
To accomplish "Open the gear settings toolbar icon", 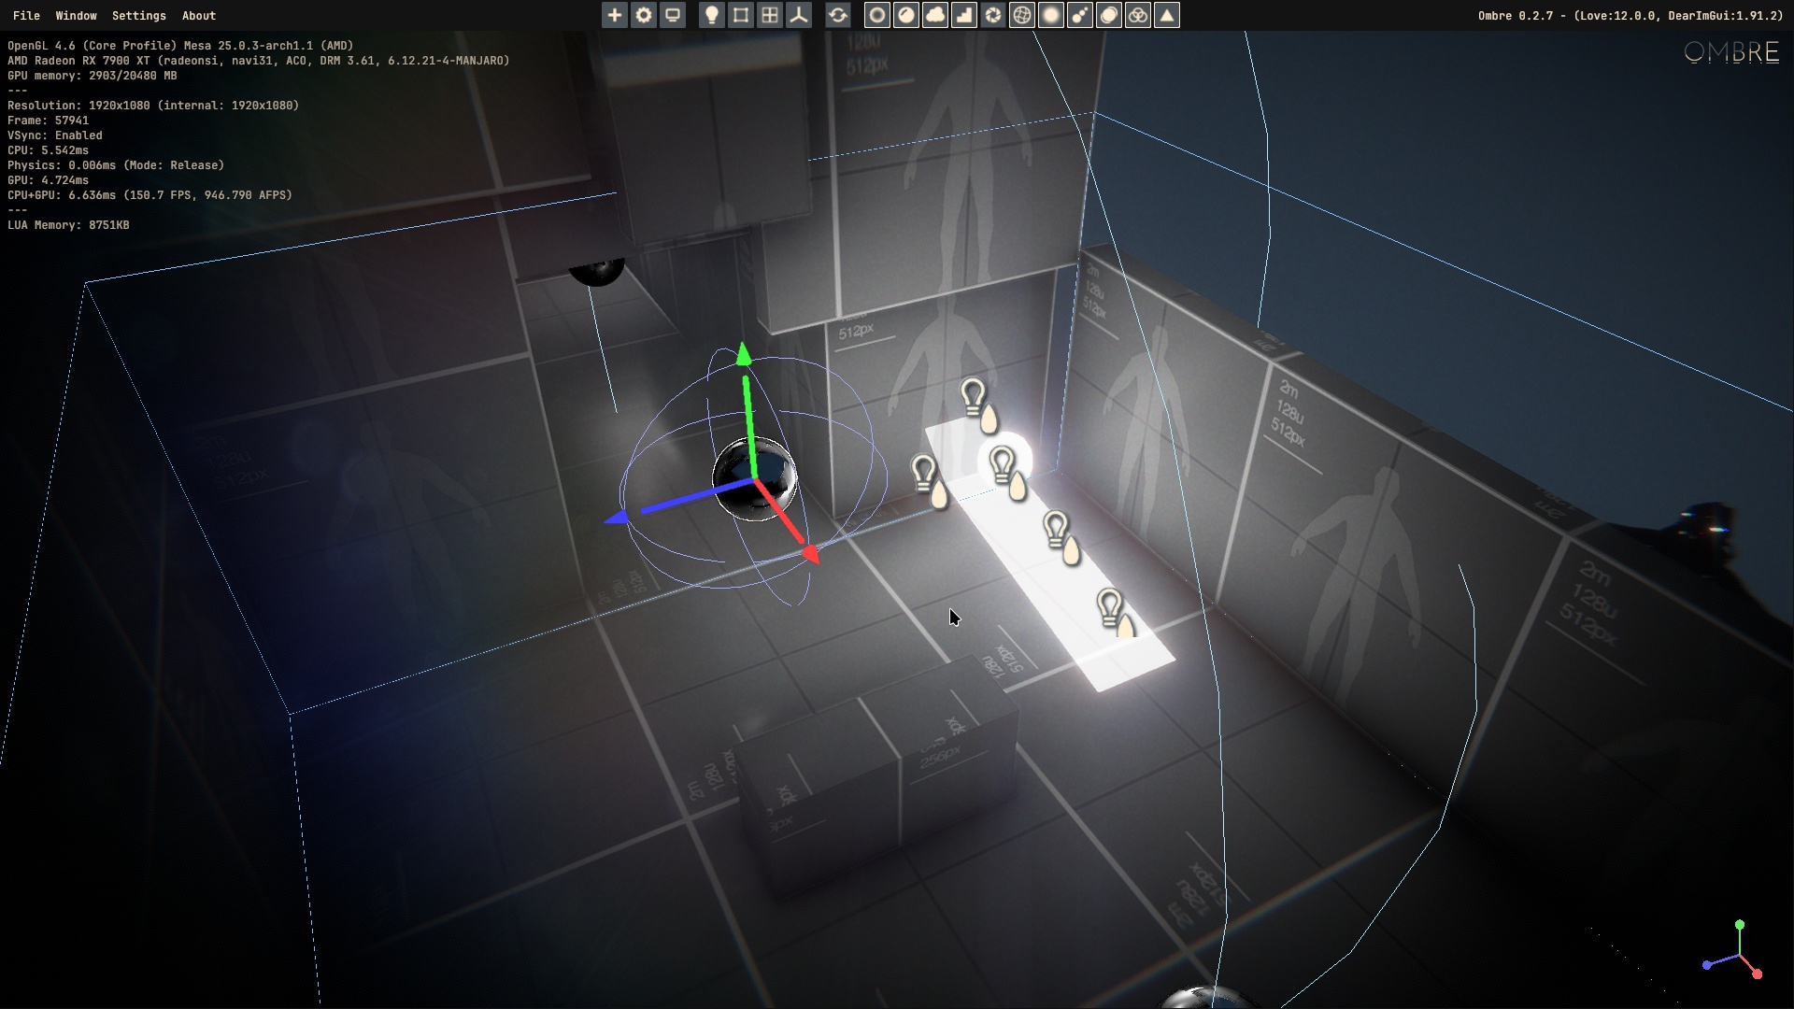I will [644, 15].
